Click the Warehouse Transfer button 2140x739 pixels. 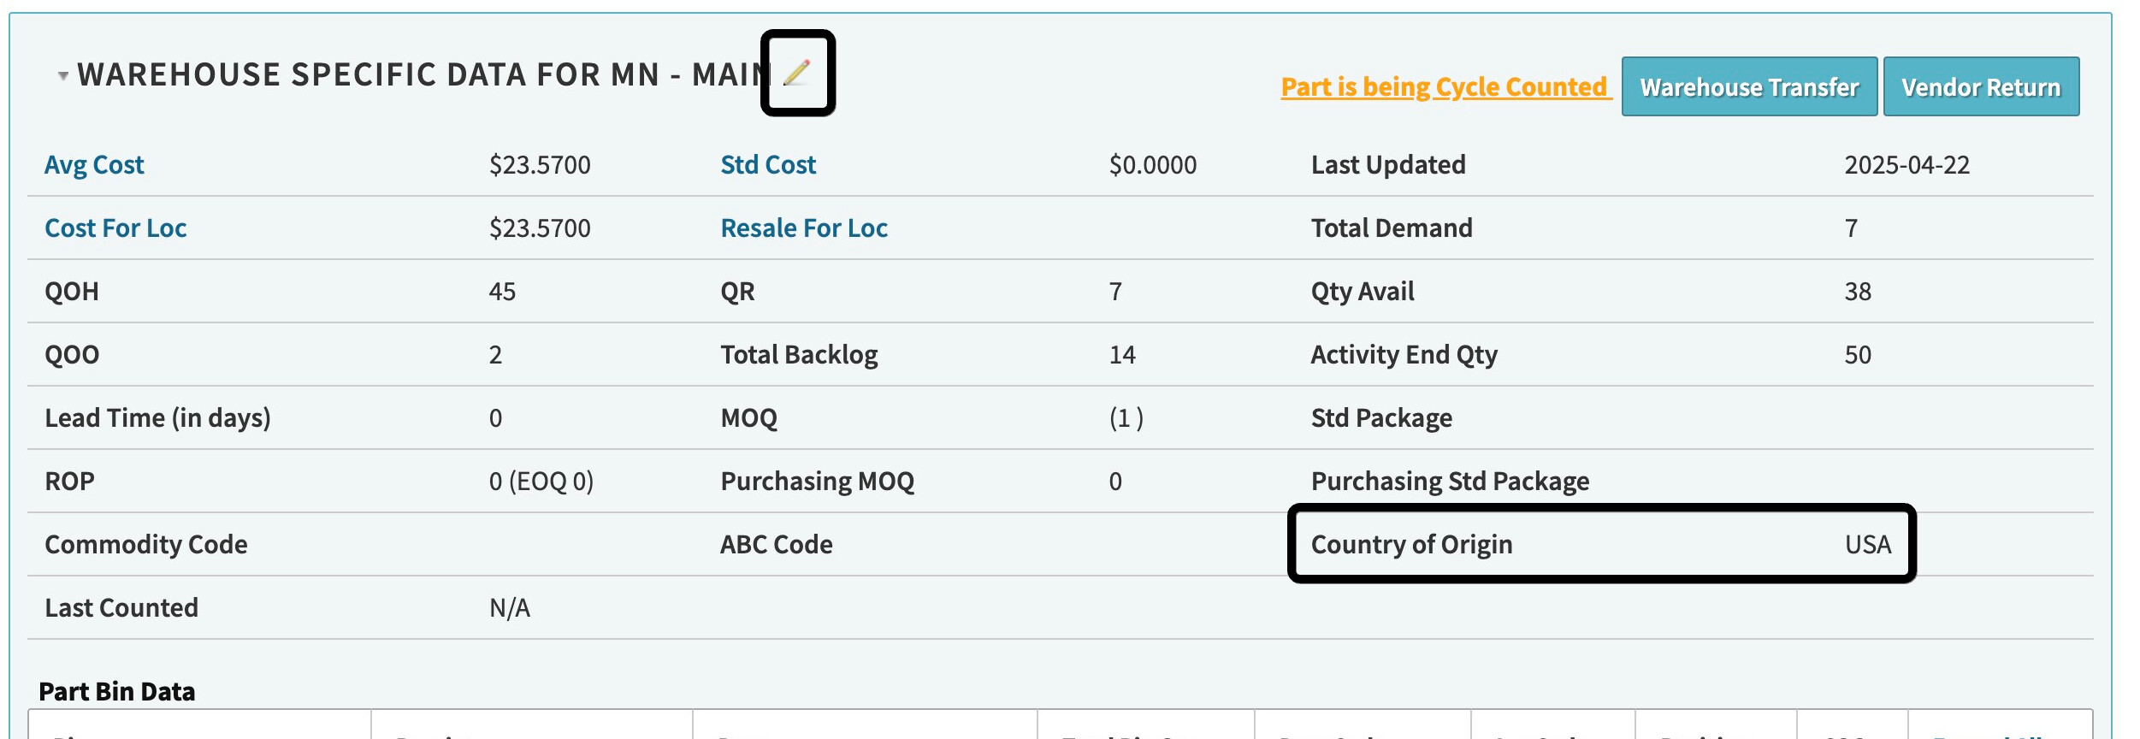click(1749, 86)
